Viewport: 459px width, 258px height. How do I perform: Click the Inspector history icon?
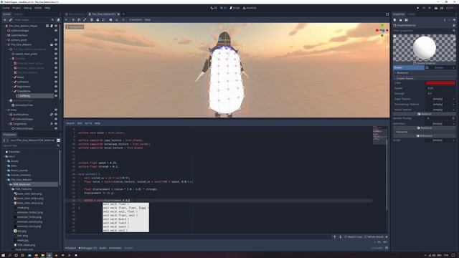(x=454, y=20)
